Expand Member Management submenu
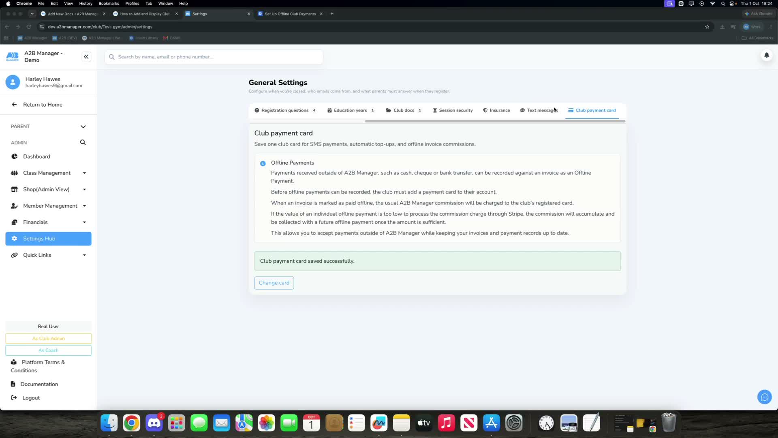 [84, 206]
